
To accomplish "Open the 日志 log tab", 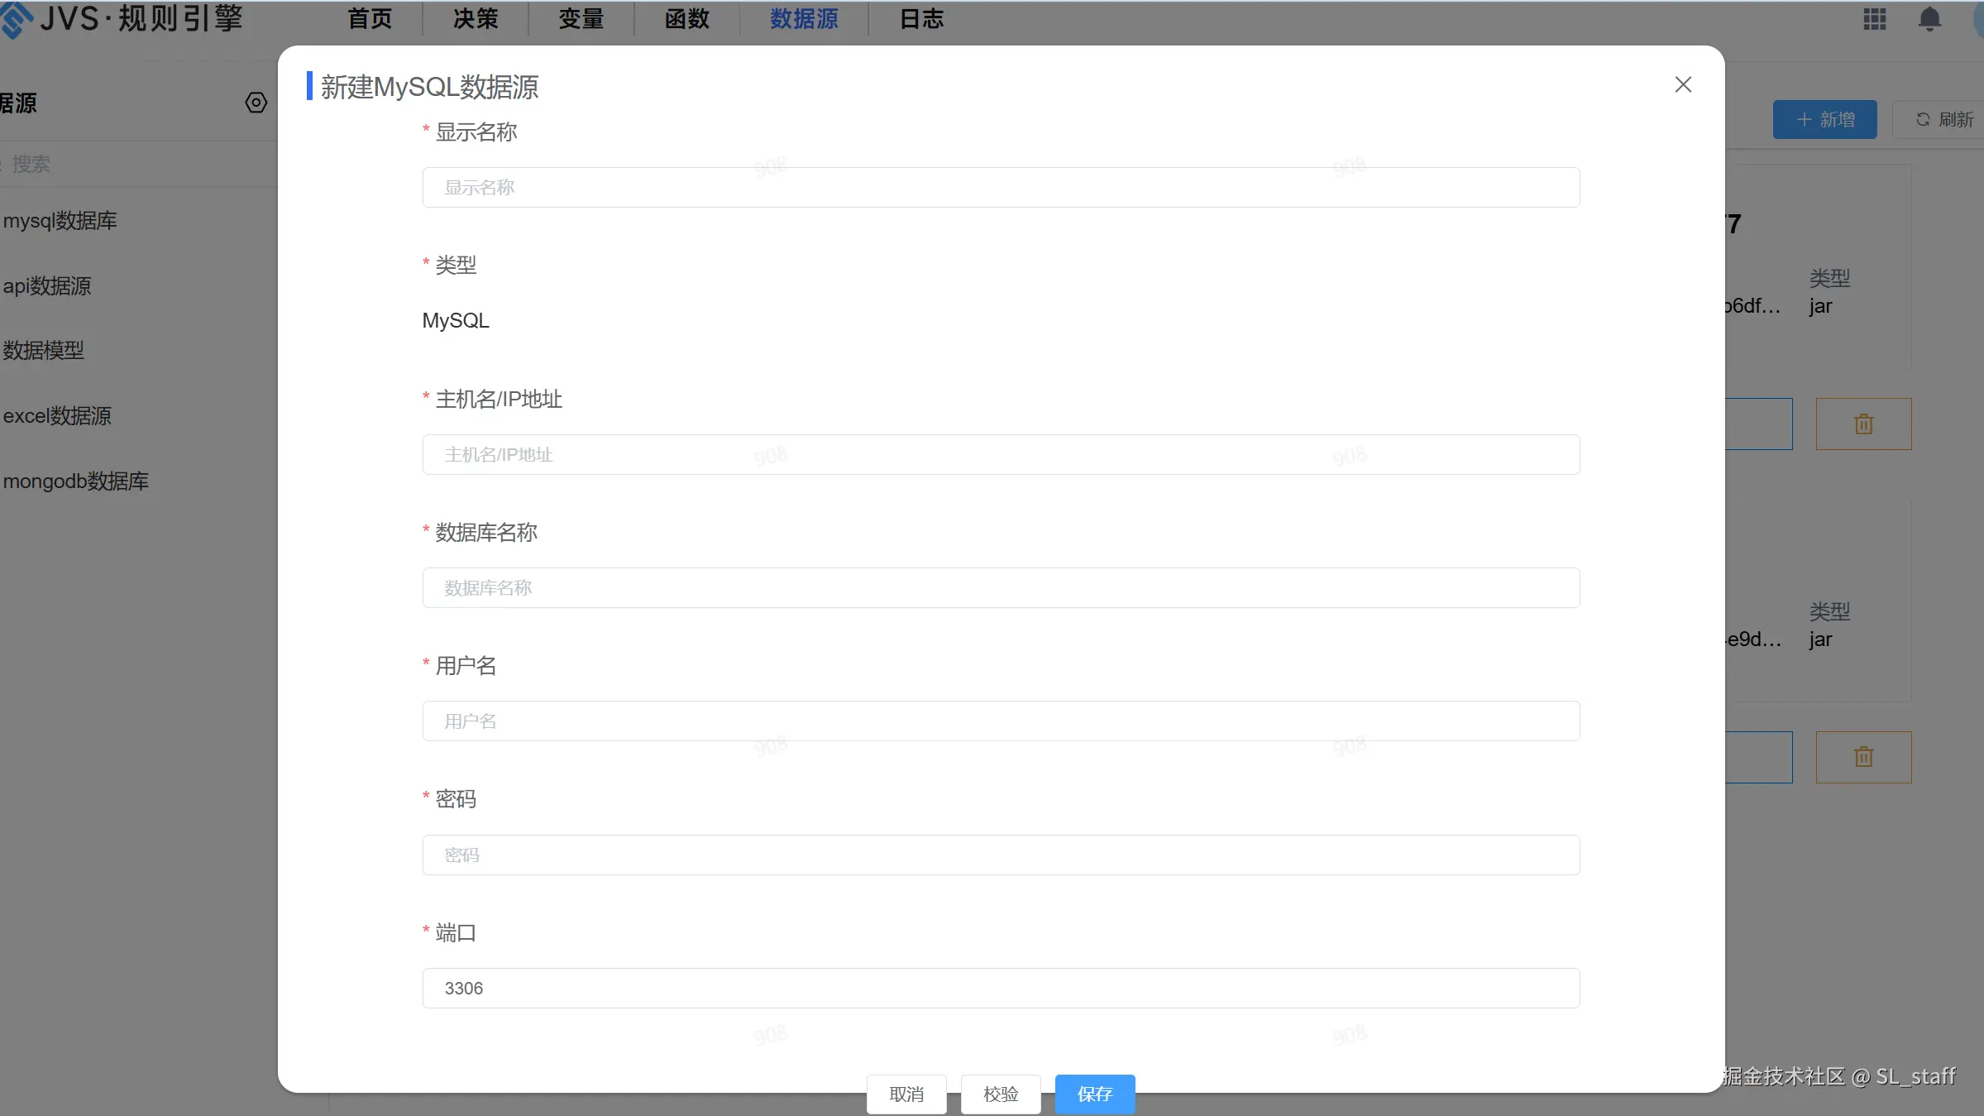I will coord(921,19).
